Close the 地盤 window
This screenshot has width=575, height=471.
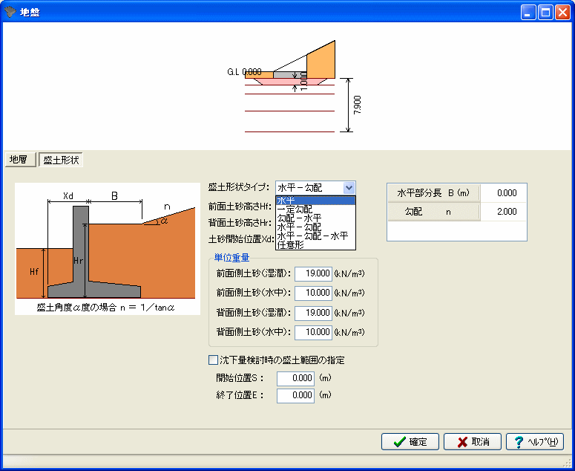[x=562, y=13]
